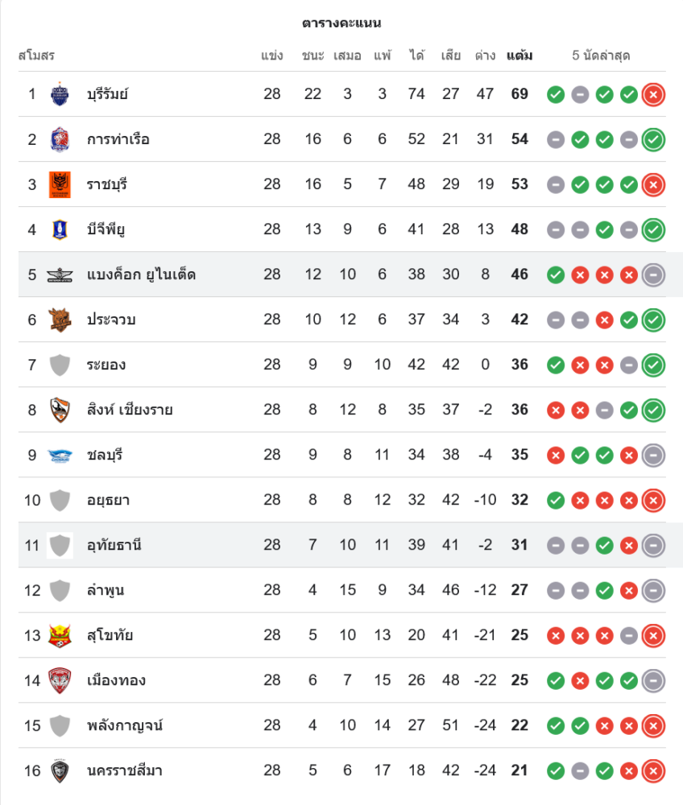Sort table by แต้ม column header

(519, 56)
